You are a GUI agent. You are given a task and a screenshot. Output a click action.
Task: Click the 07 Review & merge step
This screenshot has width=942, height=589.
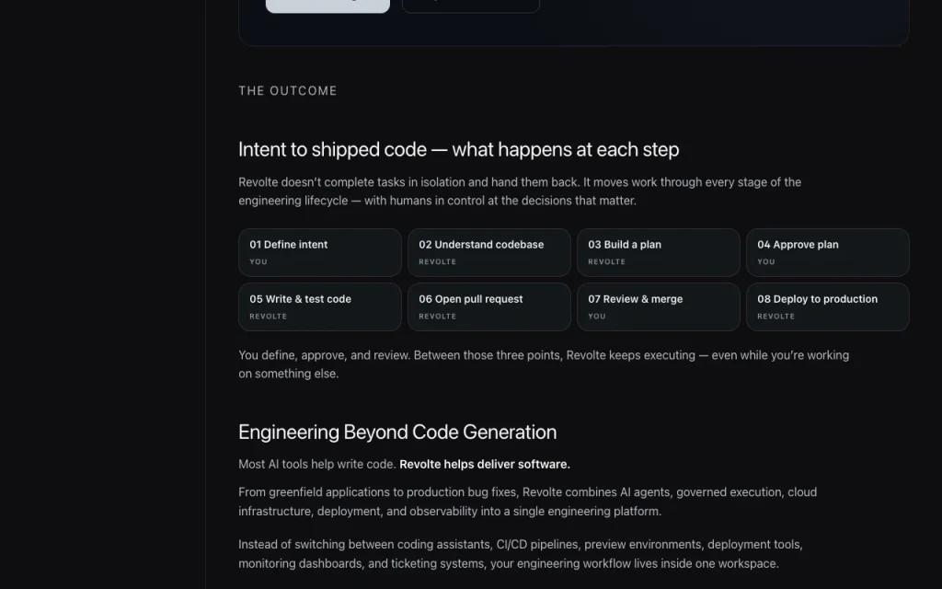click(x=659, y=306)
